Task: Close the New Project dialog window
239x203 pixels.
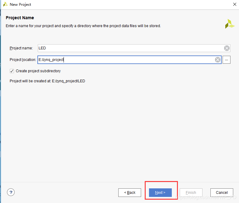Action: point(234,4)
